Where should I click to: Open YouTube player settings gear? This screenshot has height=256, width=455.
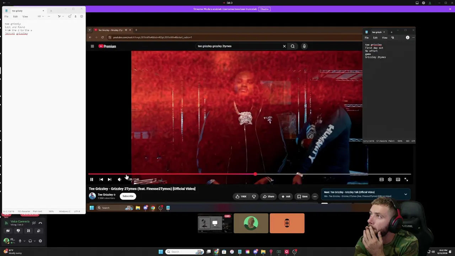[390, 180]
